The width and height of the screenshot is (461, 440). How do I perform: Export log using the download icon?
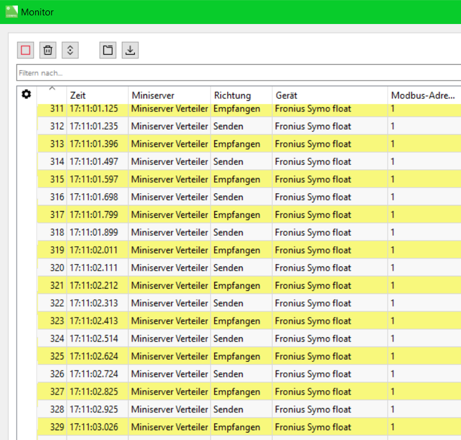130,50
